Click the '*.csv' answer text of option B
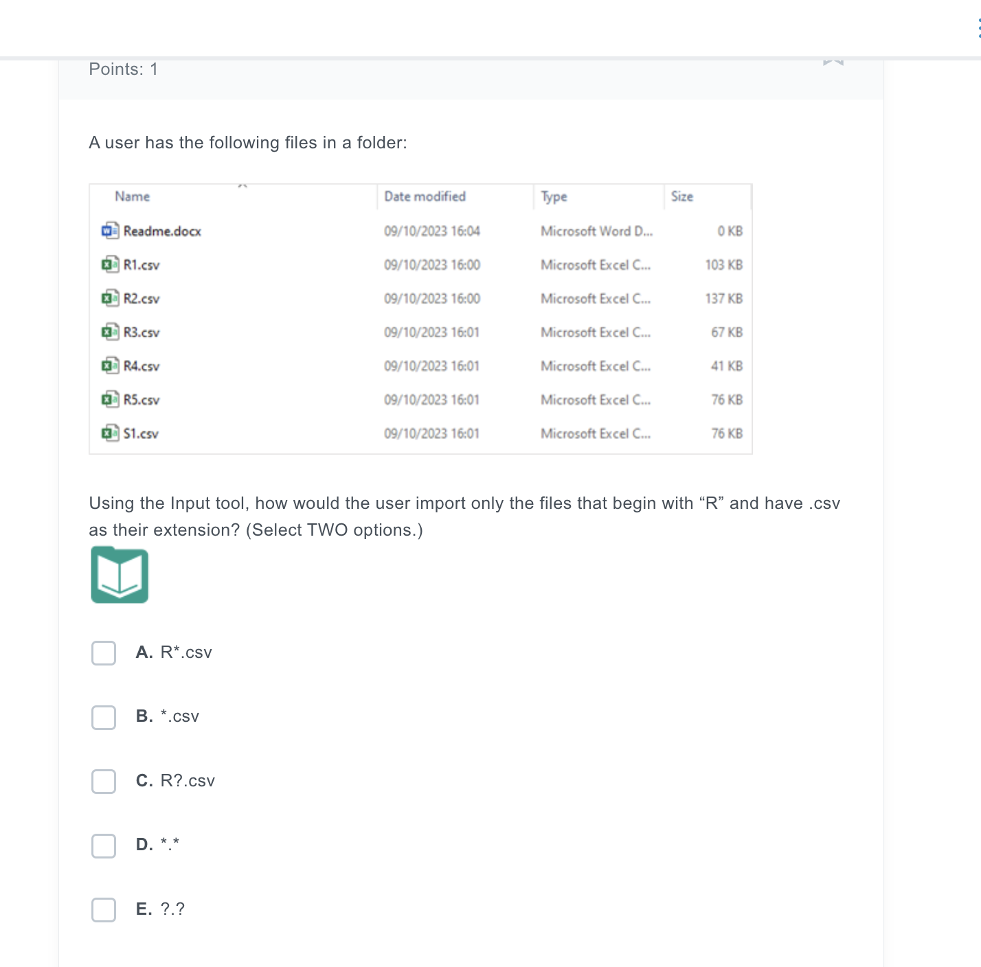Image resolution: width=981 pixels, height=967 pixels. (x=180, y=716)
